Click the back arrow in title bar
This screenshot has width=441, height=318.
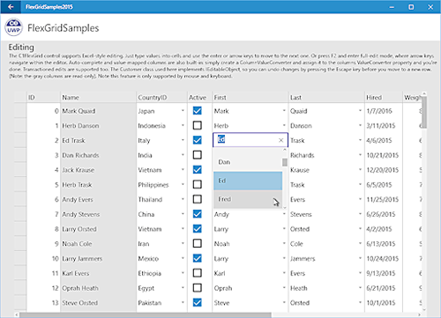click(x=11, y=7)
